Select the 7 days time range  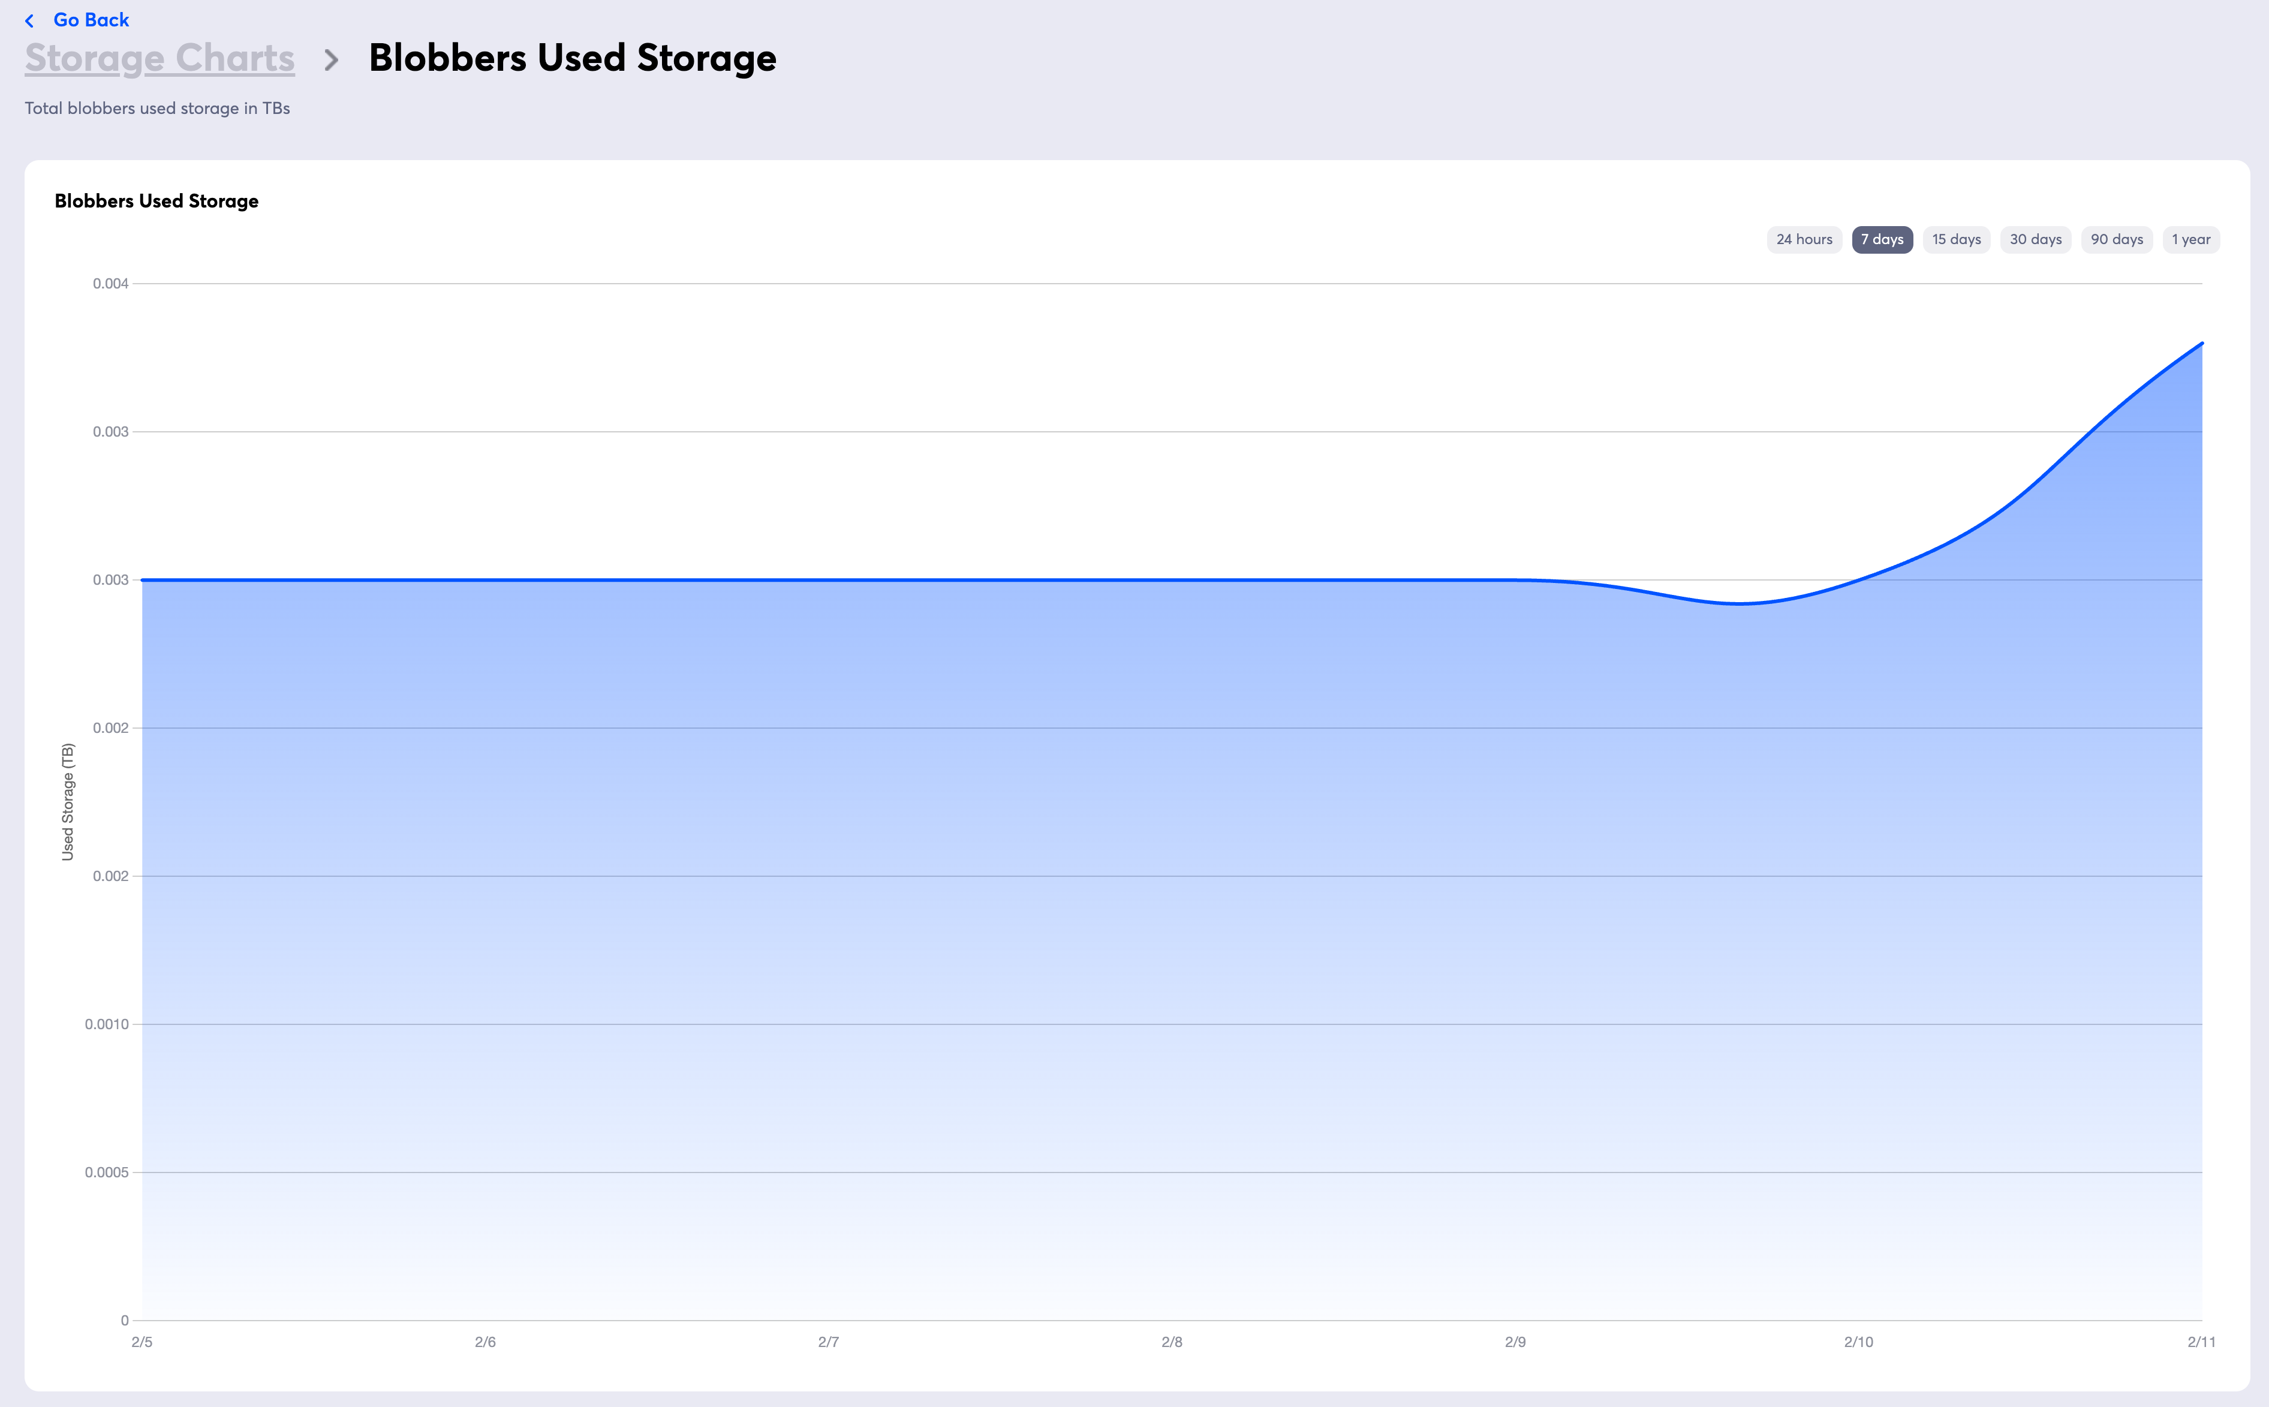point(1882,239)
